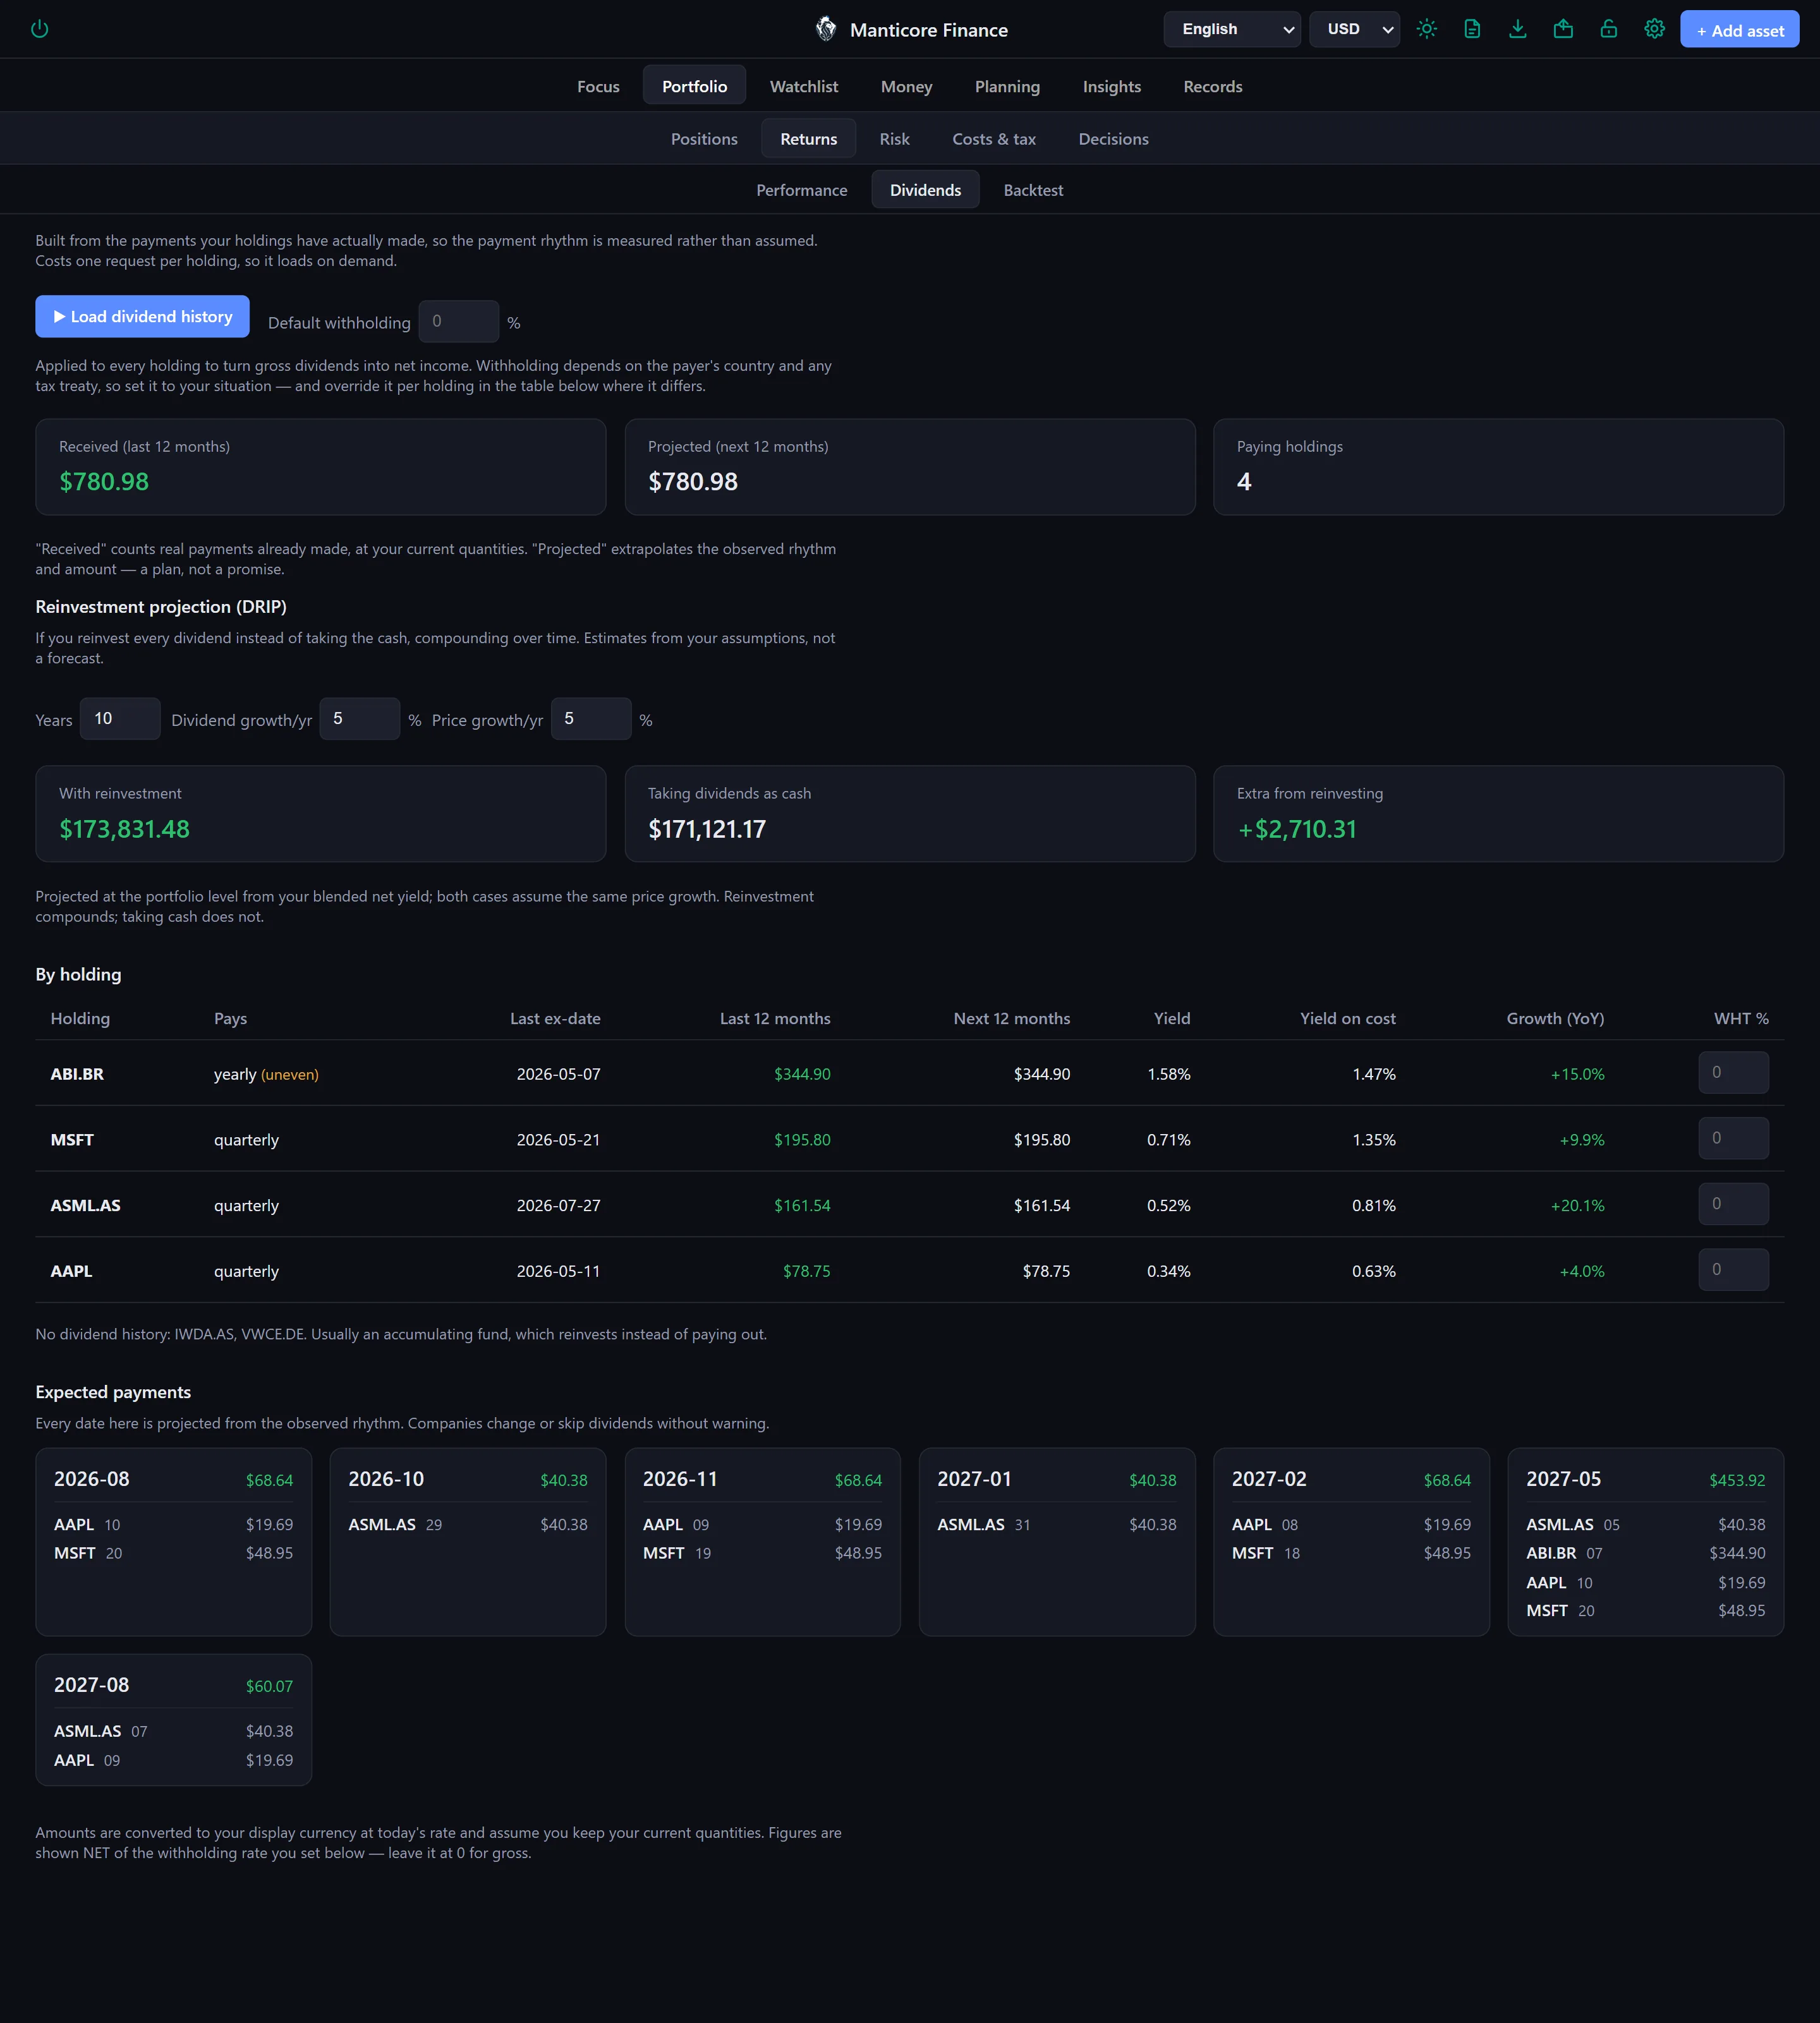Click the $173,831.48 With reinvestment value

click(x=124, y=828)
